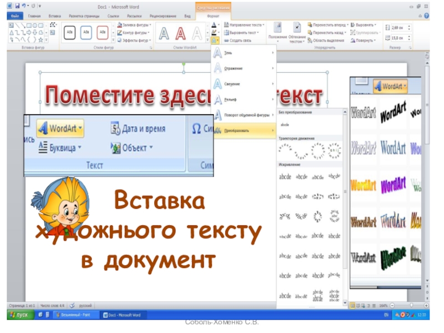The image size is (444, 333).
Task: Open the Тень effects submenu
Action: (244, 53)
